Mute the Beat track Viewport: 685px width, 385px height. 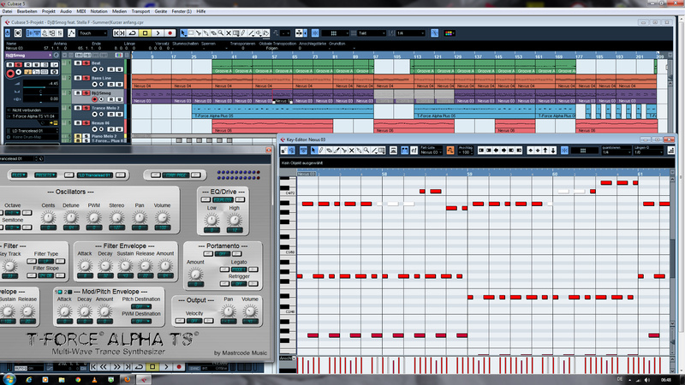78,63
